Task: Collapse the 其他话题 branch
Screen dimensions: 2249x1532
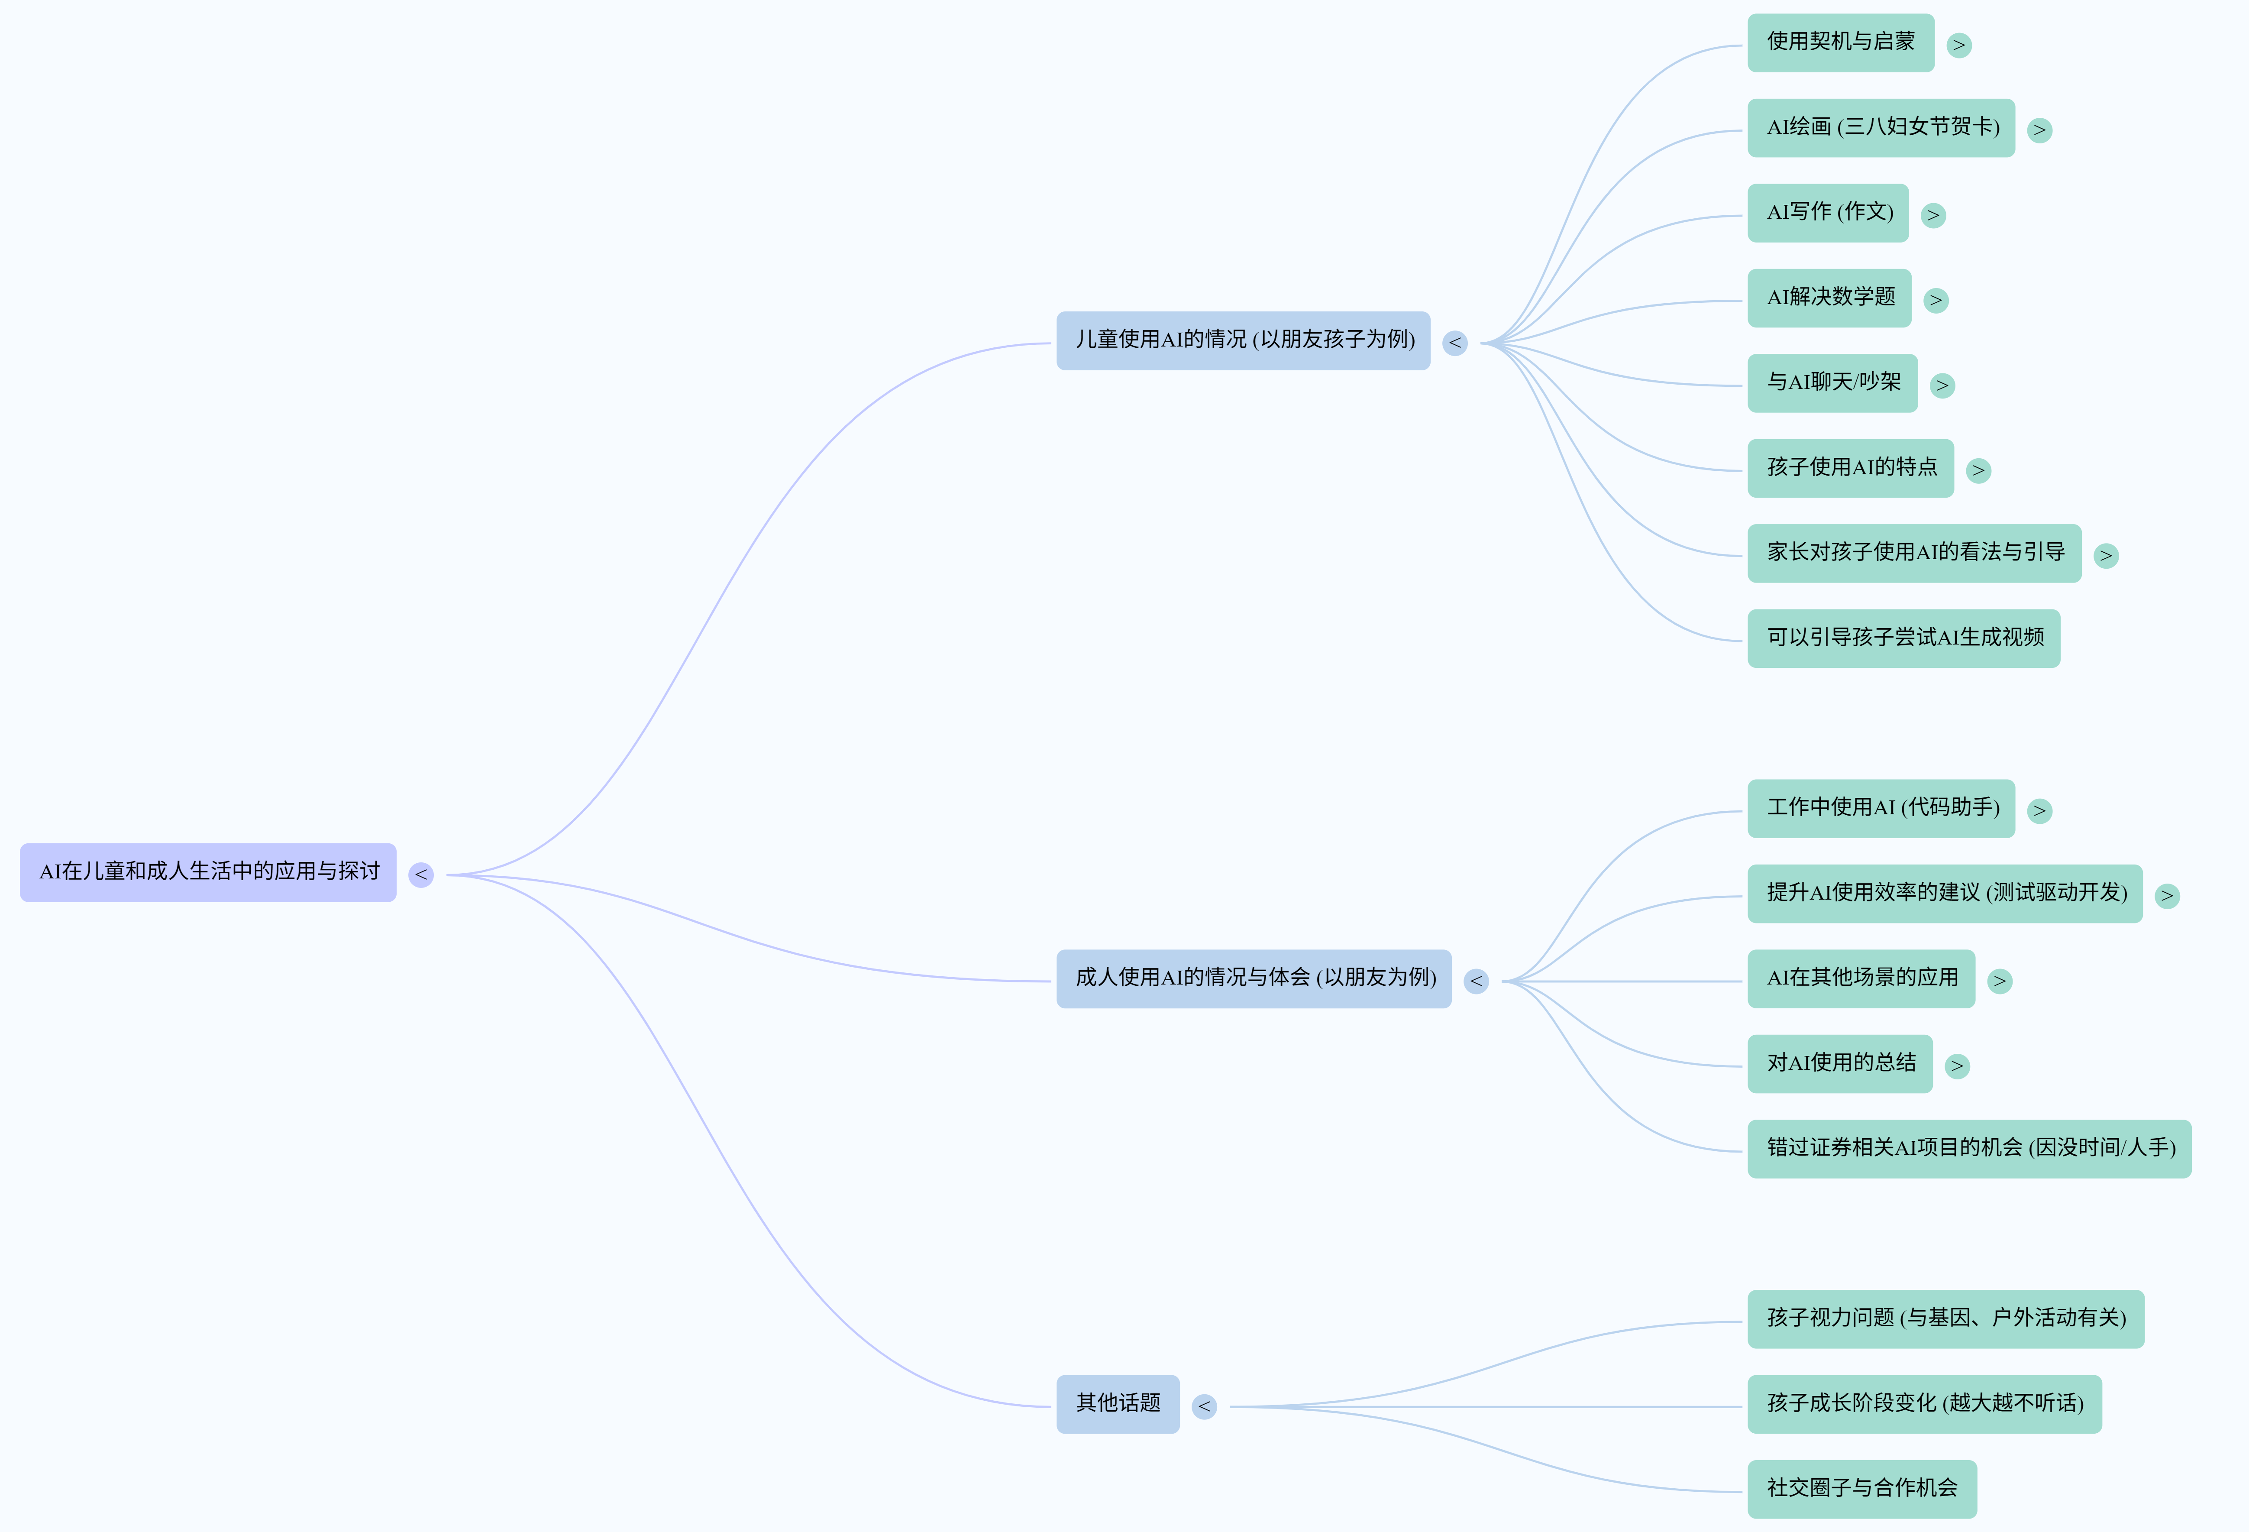Action: tap(1204, 1406)
